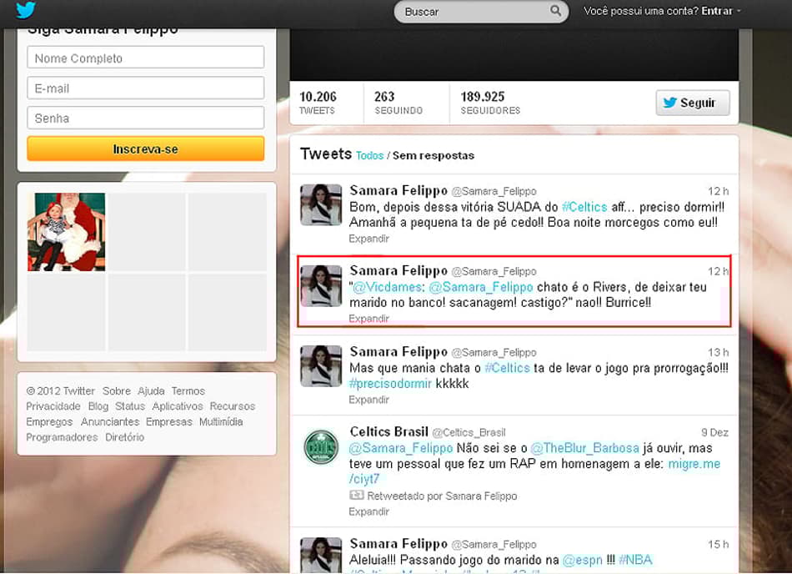Viewport: 792px width, 574px height.
Task: Open the 263 Seguindo list
Action: coord(398,103)
